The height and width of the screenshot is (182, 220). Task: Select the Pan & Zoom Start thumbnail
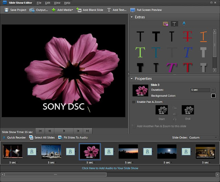tap(162, 110)
